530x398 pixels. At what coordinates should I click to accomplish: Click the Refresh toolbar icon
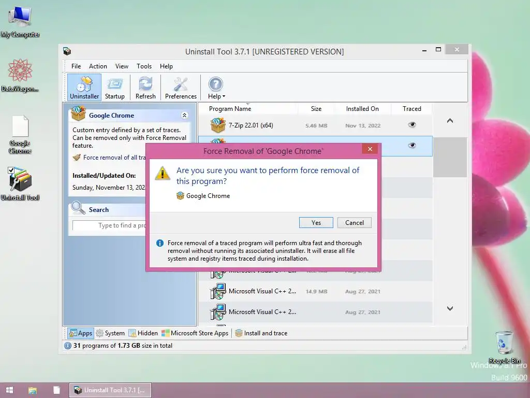point(145,87)
